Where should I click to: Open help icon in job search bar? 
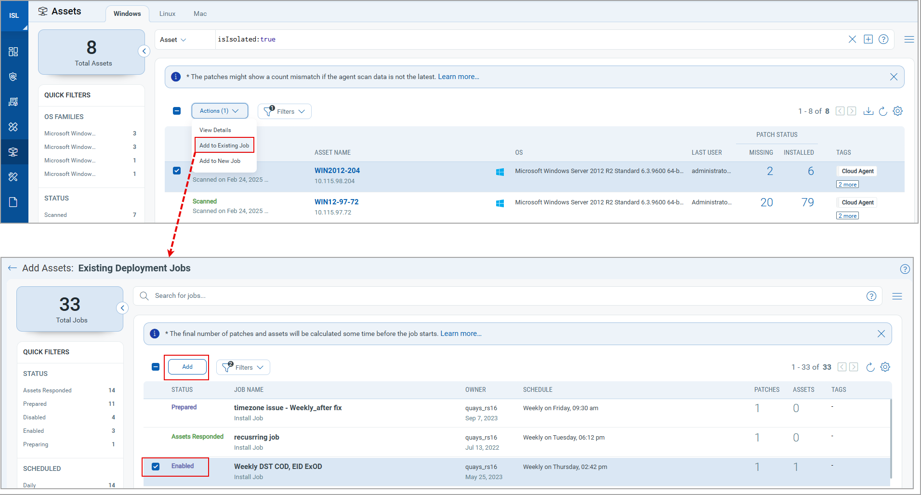point(871,296)
